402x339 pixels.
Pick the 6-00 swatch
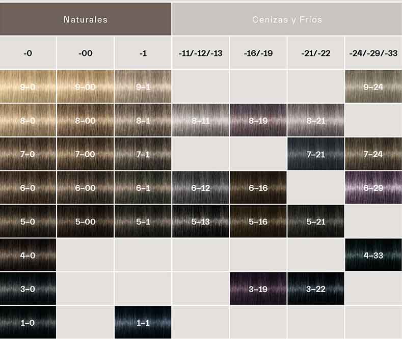click(86, 187)
